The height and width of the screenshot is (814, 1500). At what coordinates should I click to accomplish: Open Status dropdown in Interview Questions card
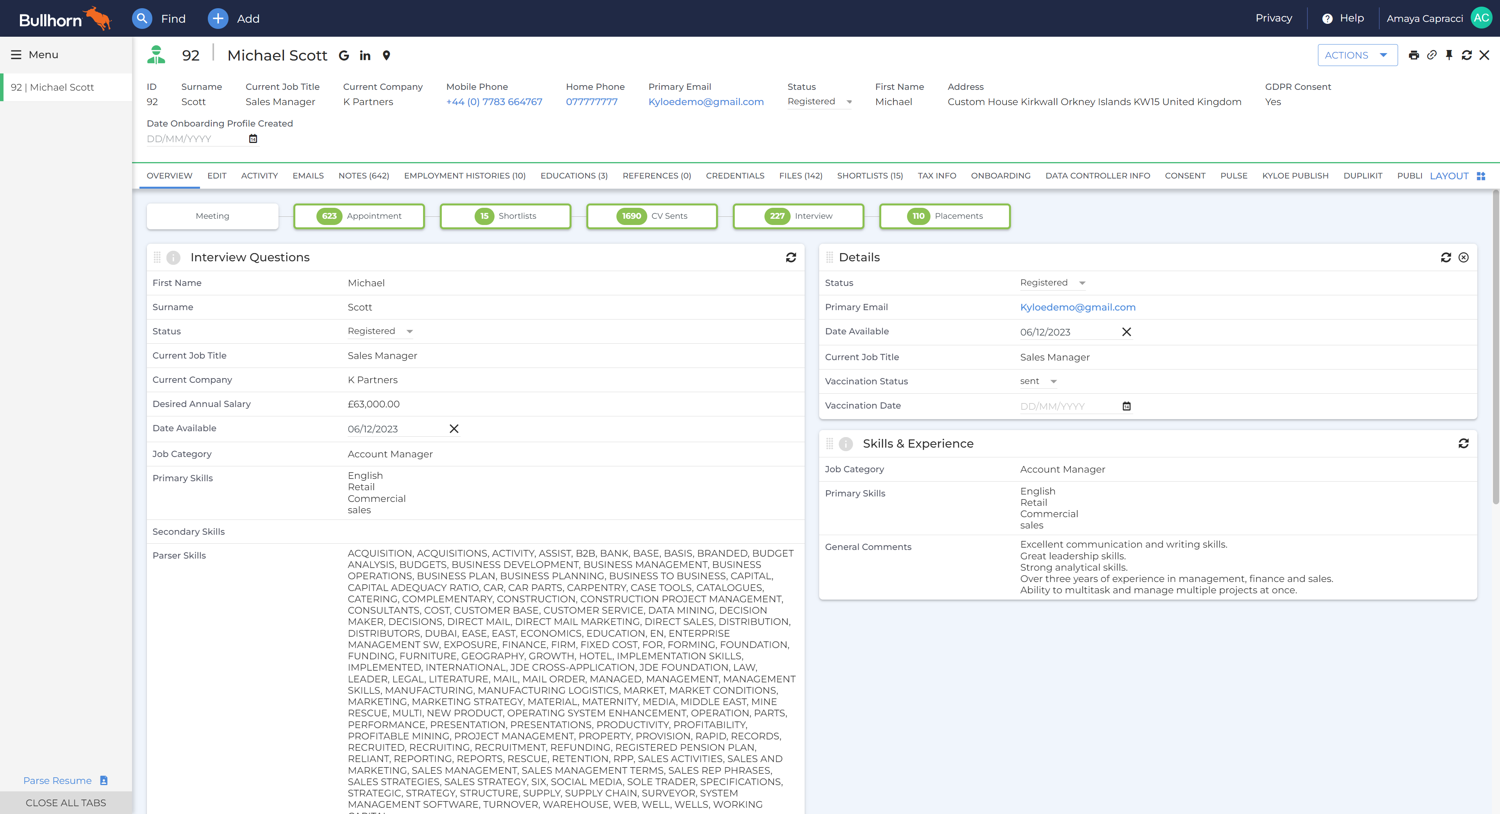[380, 331]
